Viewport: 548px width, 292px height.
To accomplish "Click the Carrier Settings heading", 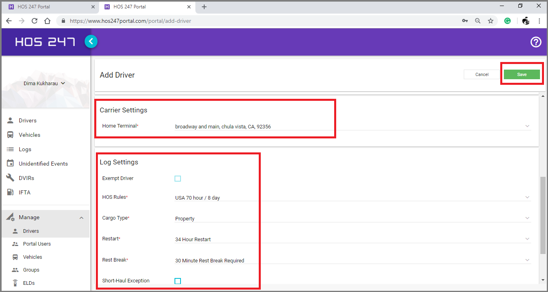I will 124,110.
